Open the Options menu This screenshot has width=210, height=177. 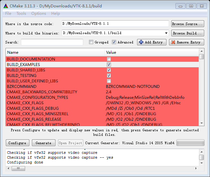39,14
